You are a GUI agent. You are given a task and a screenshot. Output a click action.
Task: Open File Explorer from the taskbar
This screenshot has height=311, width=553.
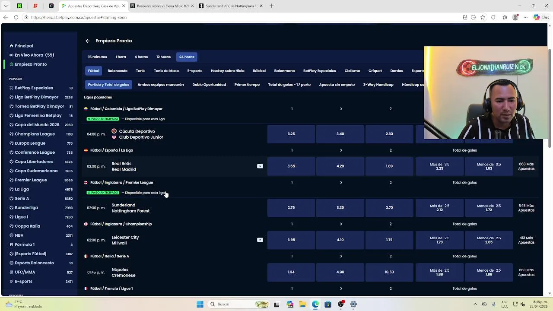(302, 304)
